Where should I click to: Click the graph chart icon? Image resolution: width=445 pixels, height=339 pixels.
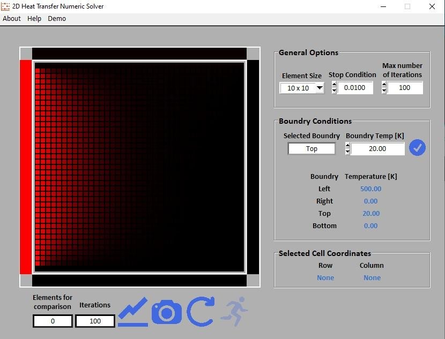133,312
